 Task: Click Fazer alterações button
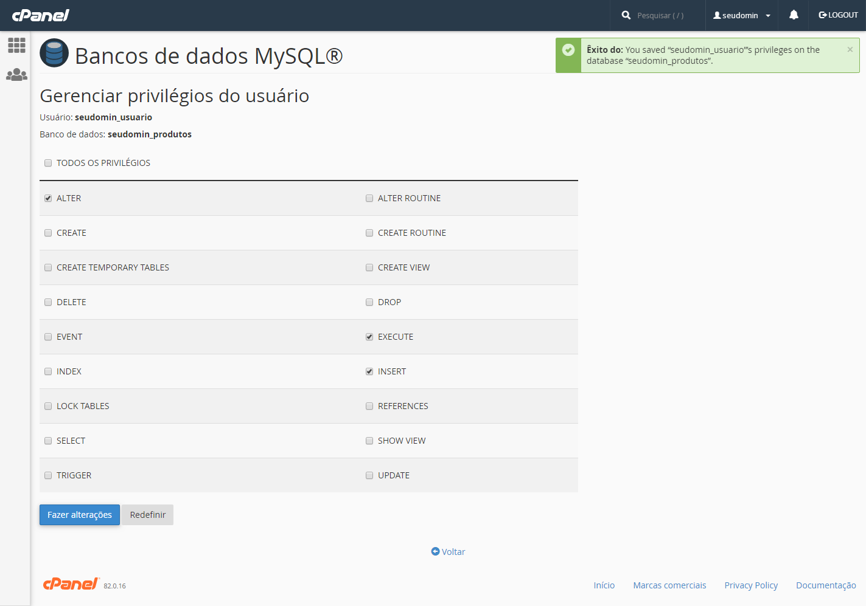(80, 515)
